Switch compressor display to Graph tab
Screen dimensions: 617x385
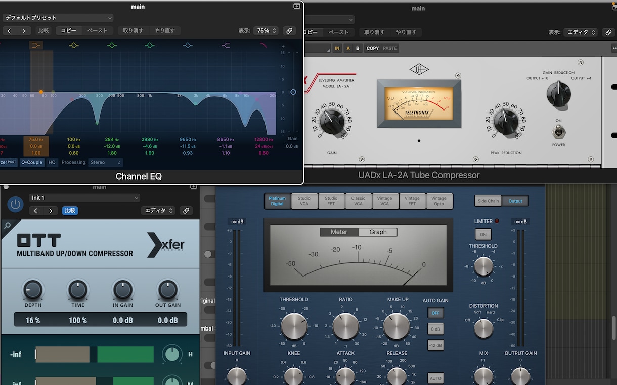[378, 232]
